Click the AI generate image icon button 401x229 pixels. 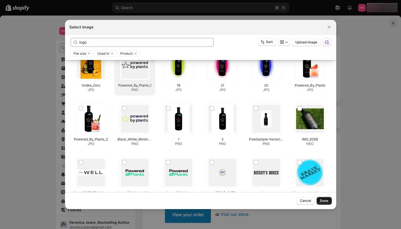click(327, 42)
